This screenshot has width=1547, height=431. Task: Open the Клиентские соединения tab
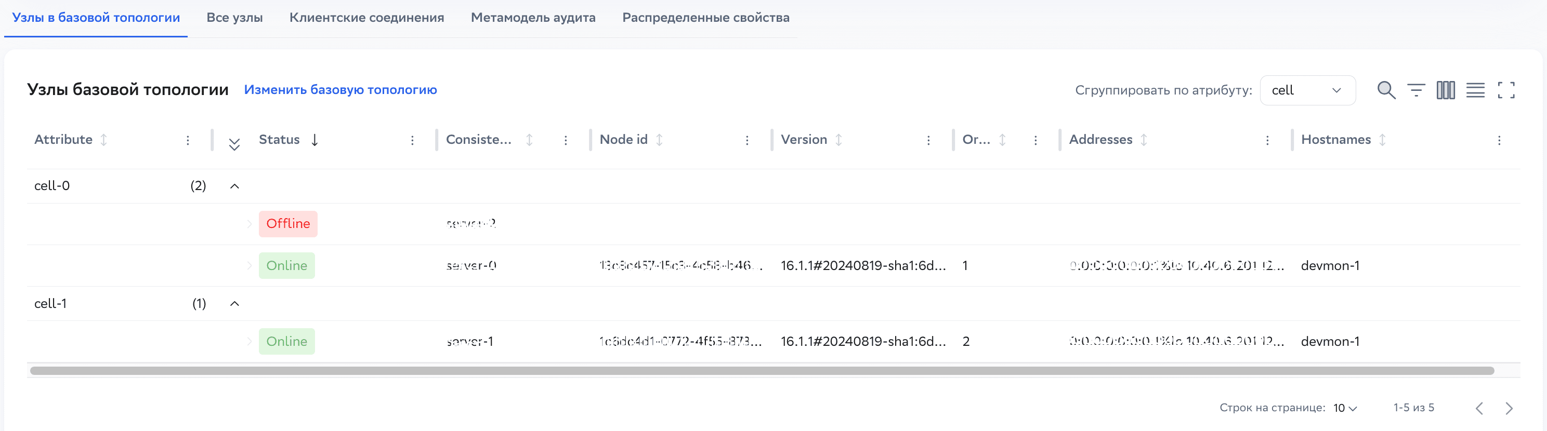[366, 18]
